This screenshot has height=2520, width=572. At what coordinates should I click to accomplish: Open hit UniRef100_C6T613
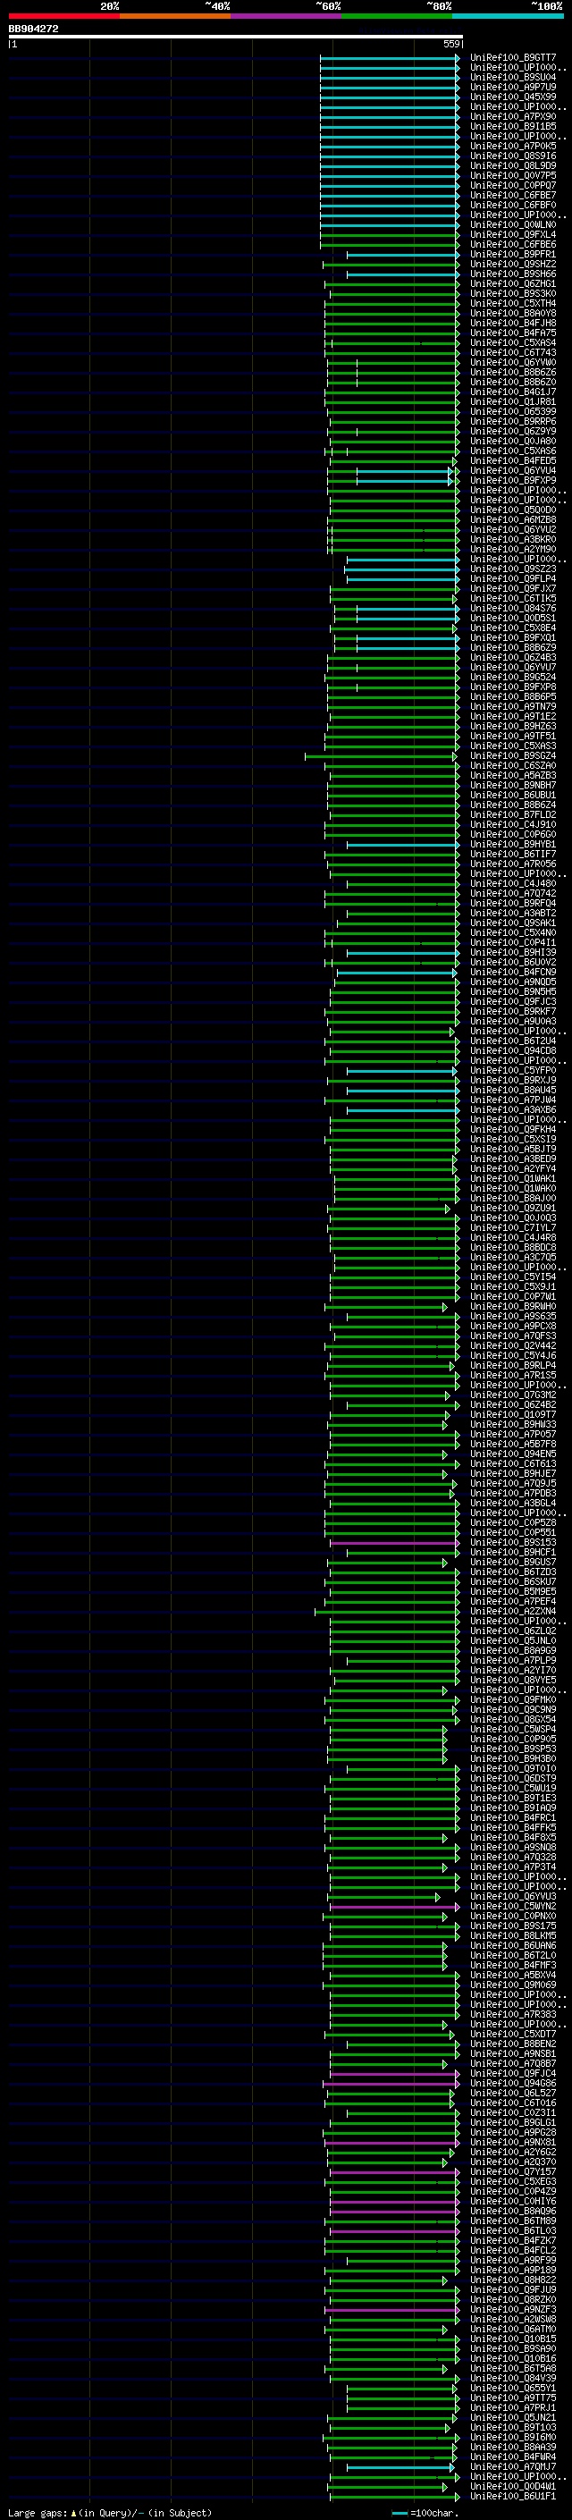coord(512,1464)
